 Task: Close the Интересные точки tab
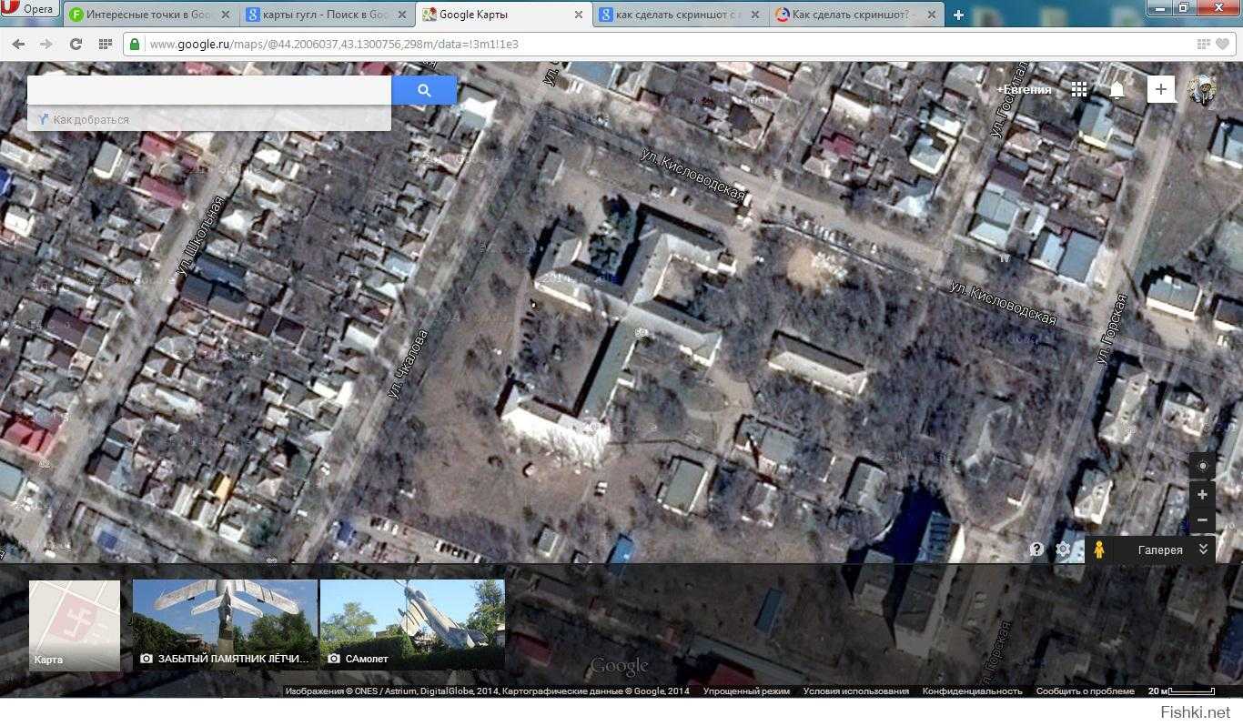pyautogui.click(x=226, y=15)
